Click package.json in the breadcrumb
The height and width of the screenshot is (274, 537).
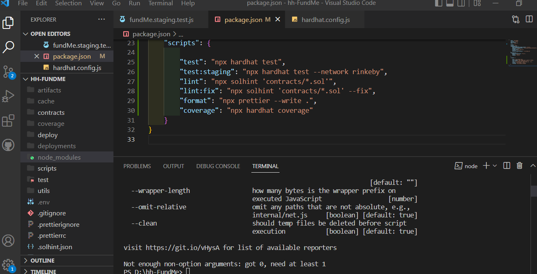coord(151,34)
